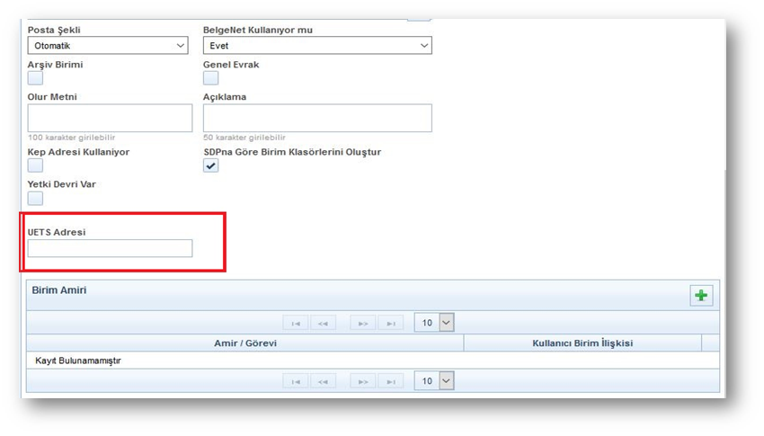The height and width of the screenshot is (436, 764).
Task: Tick the Genel Evrak checkbox
Action: pos(210,78)
